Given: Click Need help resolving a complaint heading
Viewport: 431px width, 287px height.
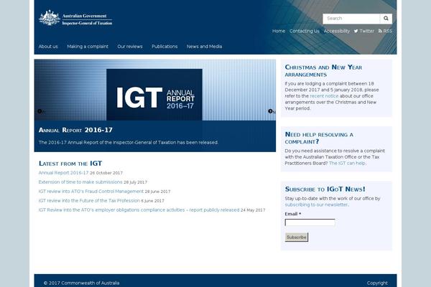Looking at the screenshot, I should click(x=319, y=138).
